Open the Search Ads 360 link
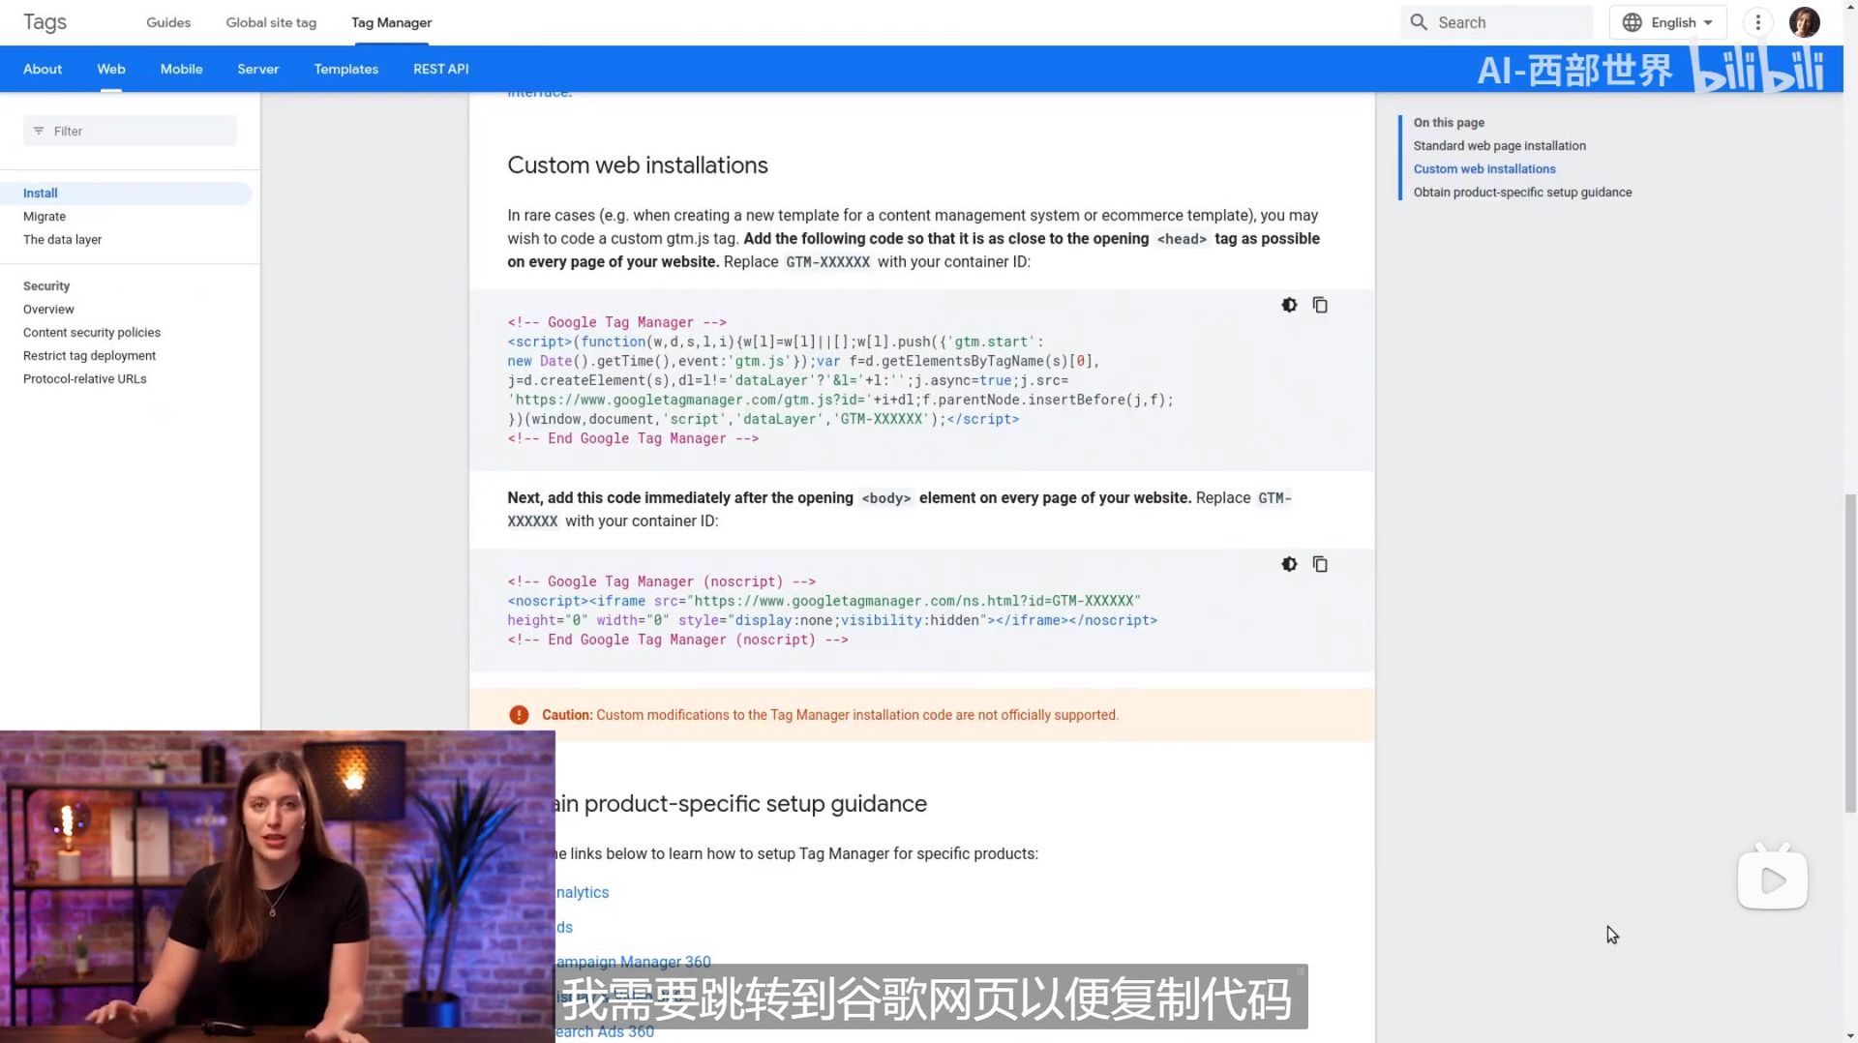Screen dimensions: 1858x1043 point(604,1031)
